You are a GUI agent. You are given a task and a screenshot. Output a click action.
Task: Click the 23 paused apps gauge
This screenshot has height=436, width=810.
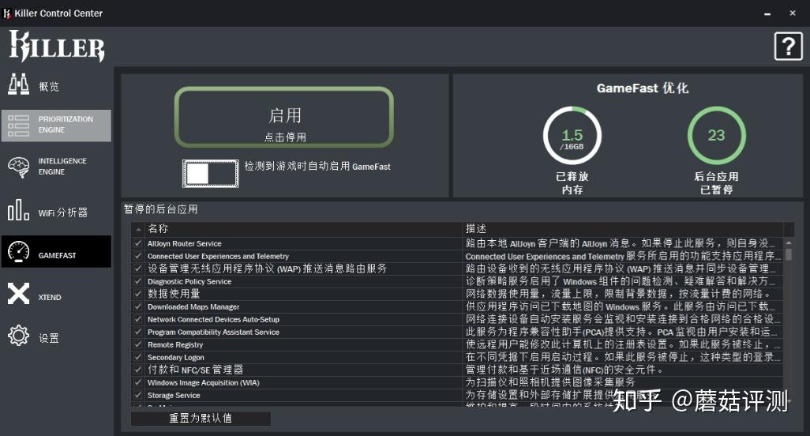pyautogui.click(x=716, y=135)
